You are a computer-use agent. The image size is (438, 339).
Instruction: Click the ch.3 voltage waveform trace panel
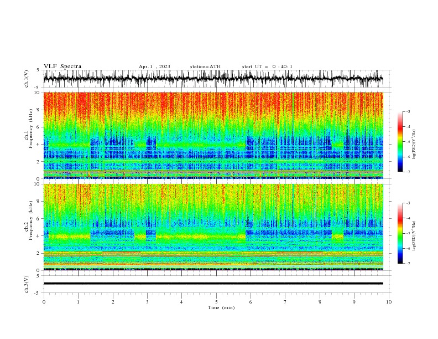coord(217,284)
